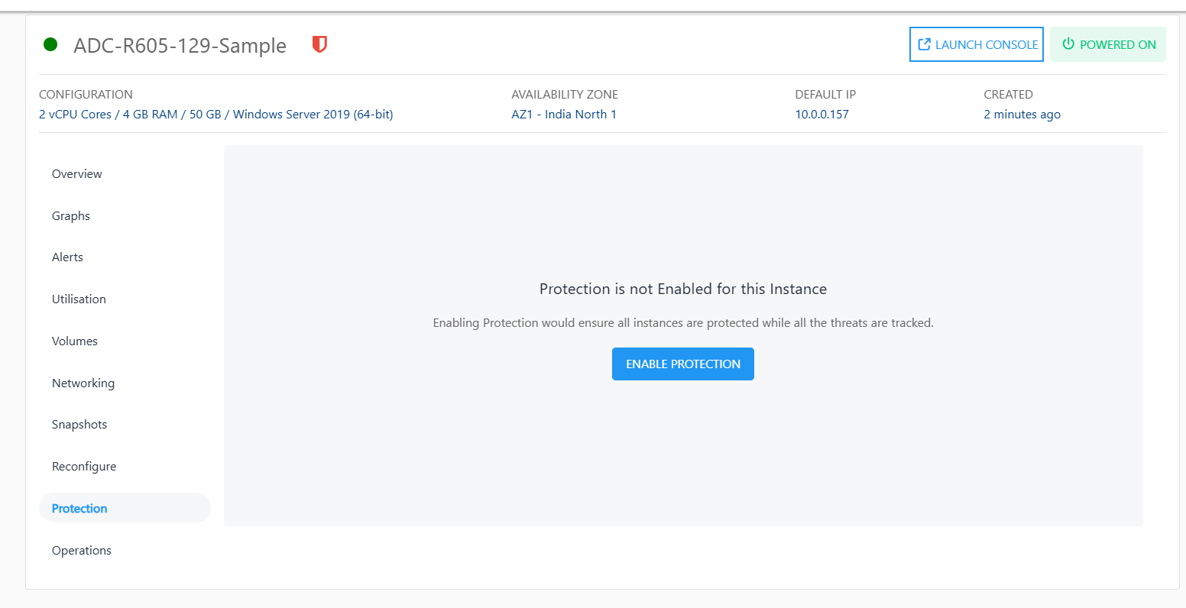Screen dimensions: 1186x608
Task: Click the external-link icon in Launch Console
Action: pyautogui.click(x=925, y=44)
